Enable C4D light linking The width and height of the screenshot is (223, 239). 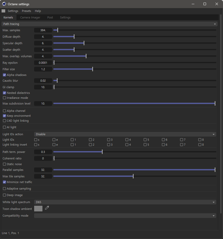[4, 121]
